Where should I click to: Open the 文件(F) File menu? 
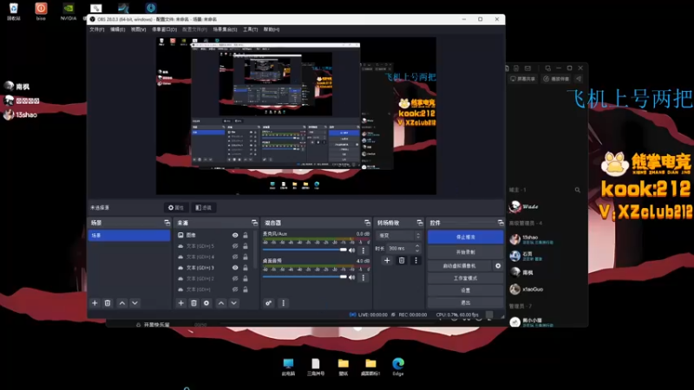[x=97, y=29]
